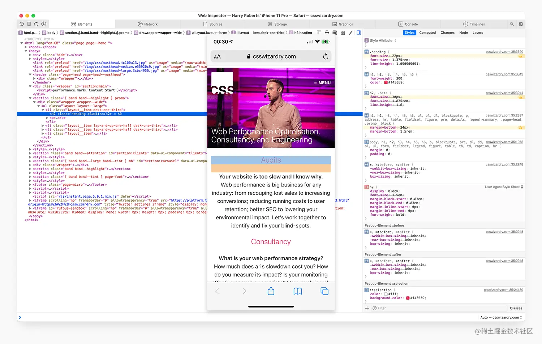542x344 pixels.
Task: Open the Auto — csswizardry.com context dropdown
Action: (501, 317)
